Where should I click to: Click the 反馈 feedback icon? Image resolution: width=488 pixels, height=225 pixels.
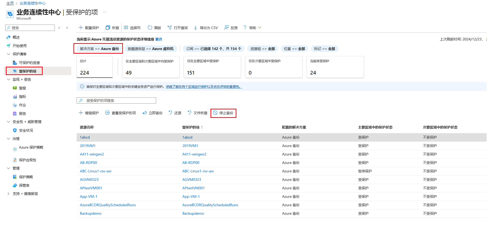click(226, 27)
